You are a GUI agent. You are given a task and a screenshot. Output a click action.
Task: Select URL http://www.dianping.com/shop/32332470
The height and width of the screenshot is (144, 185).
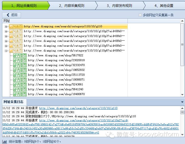pyautogui.click(x=56, y=65)
